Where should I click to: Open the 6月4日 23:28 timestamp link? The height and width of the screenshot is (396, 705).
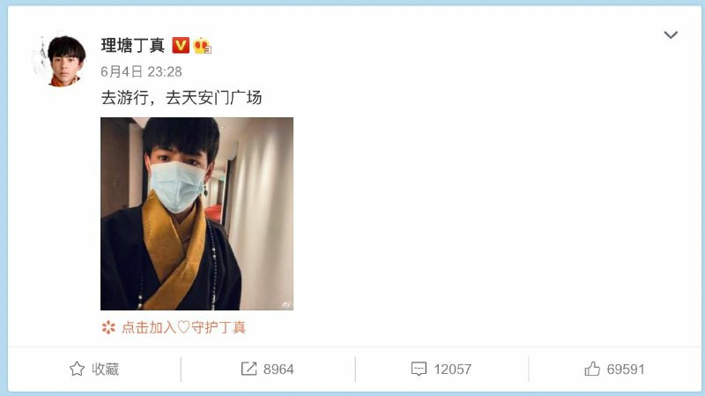[x=141, y=71]
